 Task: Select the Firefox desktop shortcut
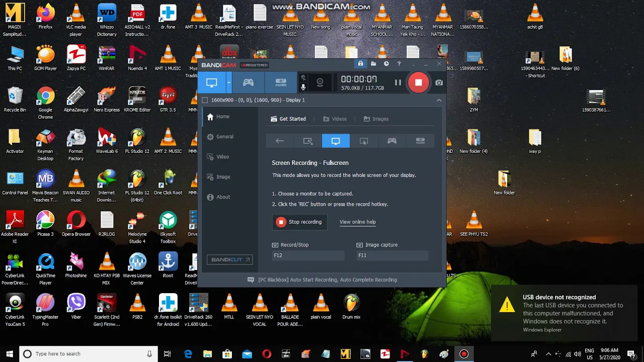tap(45, 17)
